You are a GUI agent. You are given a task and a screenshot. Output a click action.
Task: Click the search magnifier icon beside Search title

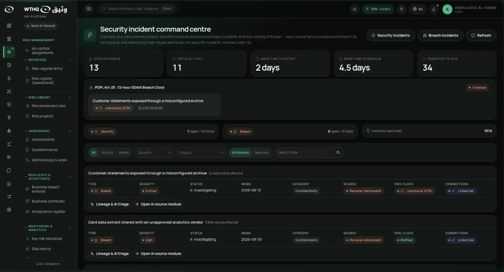338,153
